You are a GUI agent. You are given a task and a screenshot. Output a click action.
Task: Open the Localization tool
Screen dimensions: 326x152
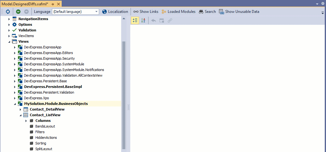115,12
